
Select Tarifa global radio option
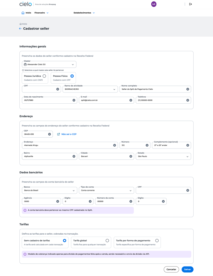107,241
